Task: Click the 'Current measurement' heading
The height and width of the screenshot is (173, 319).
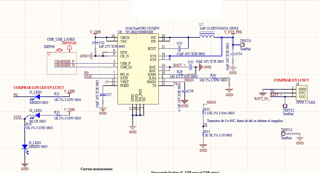Action: (x=96, y=169)
